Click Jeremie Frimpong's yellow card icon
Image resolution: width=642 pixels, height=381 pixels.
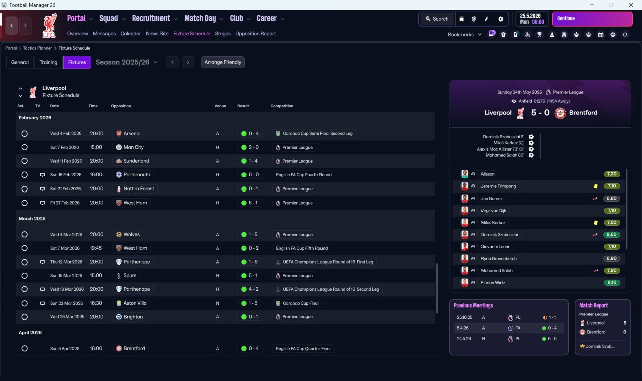click(595, 186)
